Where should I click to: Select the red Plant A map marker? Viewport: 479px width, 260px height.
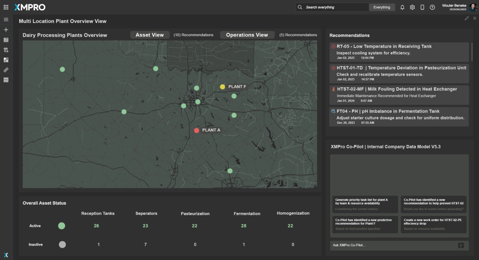[196, 130]
